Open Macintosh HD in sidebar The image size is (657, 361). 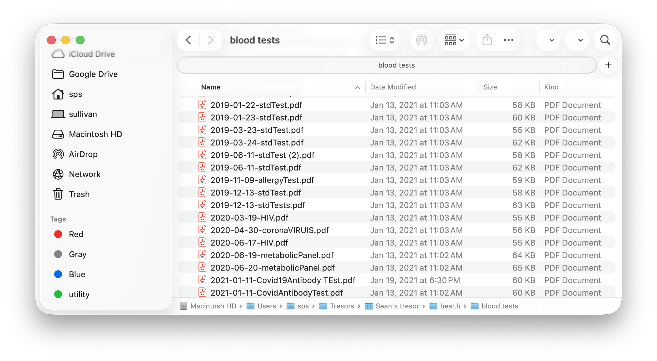[x=87, y=134]
